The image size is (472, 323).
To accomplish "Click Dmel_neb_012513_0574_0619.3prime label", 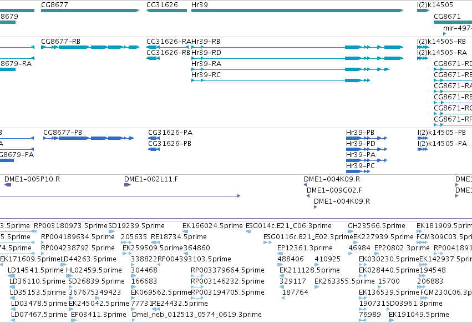I will click(x=197, y=315).
